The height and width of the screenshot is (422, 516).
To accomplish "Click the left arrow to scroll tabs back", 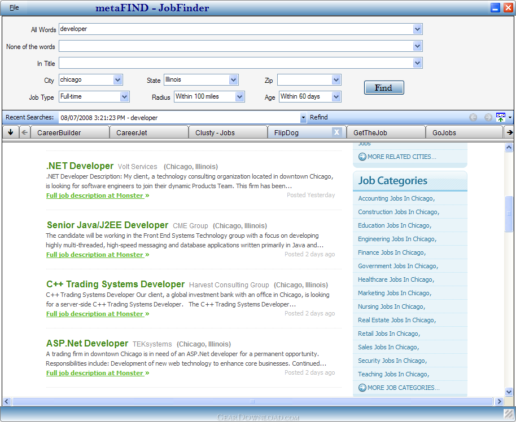I will pyautogui.click(x=24, y=132).
